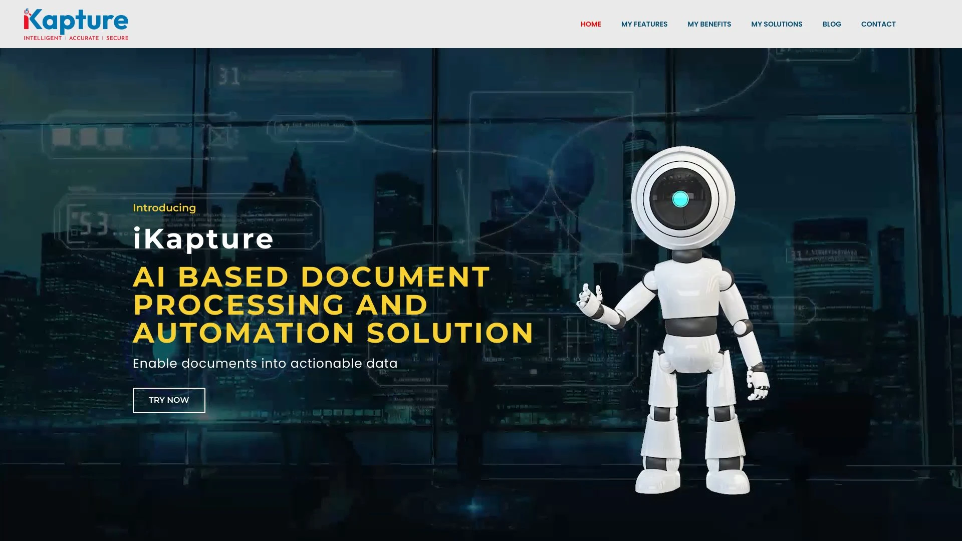Image resolution: width=962 pixels, height=541 pixels.
Task: Select the MY SOLUTIONS menu item
Action: 776,24
